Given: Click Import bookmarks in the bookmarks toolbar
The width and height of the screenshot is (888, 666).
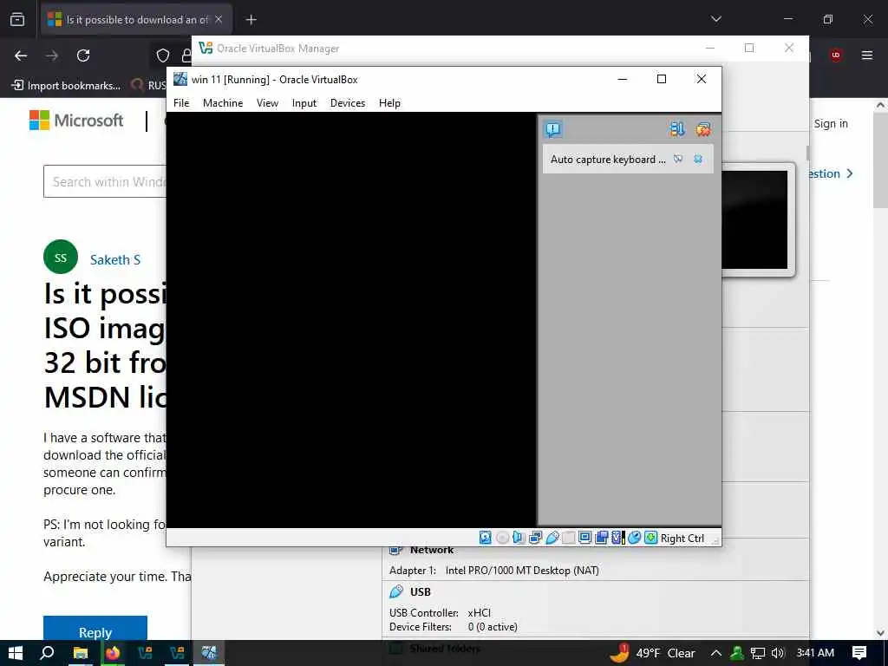Looking at the screenshot, I should (x=66, y=86).
